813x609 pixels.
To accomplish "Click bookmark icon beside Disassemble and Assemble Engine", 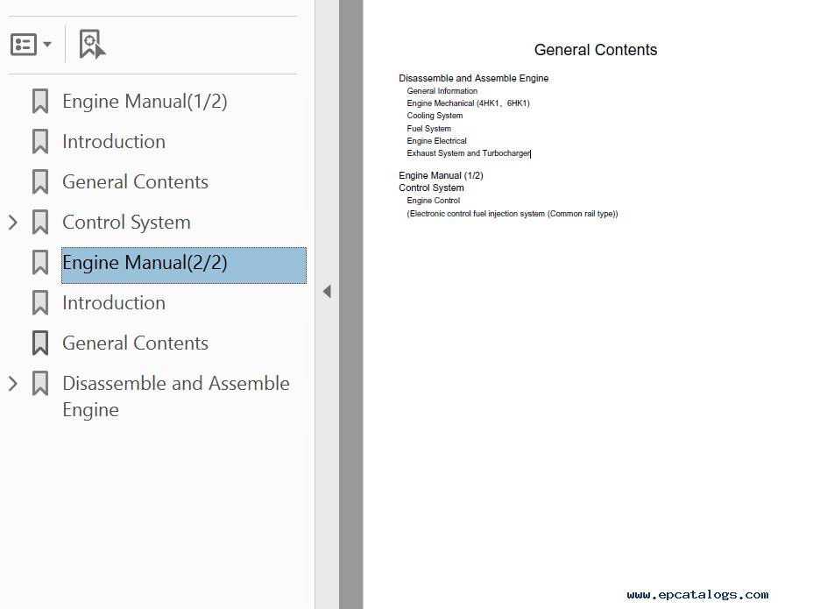I will click(x=40, y=384).
